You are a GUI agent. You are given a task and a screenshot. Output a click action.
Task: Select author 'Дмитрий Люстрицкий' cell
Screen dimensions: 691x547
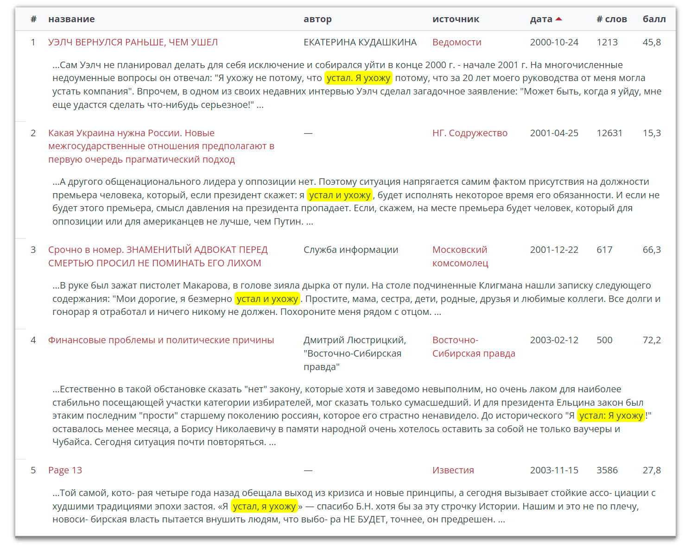click(355, 353)
